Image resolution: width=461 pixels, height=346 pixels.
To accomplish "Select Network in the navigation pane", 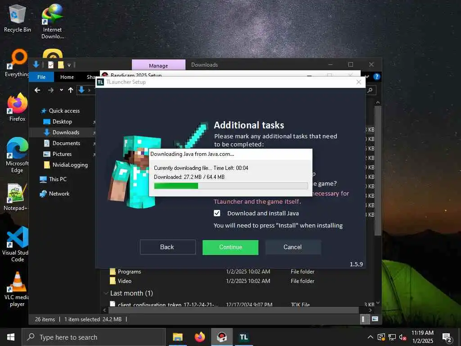I will pyautogui.click(x=54, y=194).
